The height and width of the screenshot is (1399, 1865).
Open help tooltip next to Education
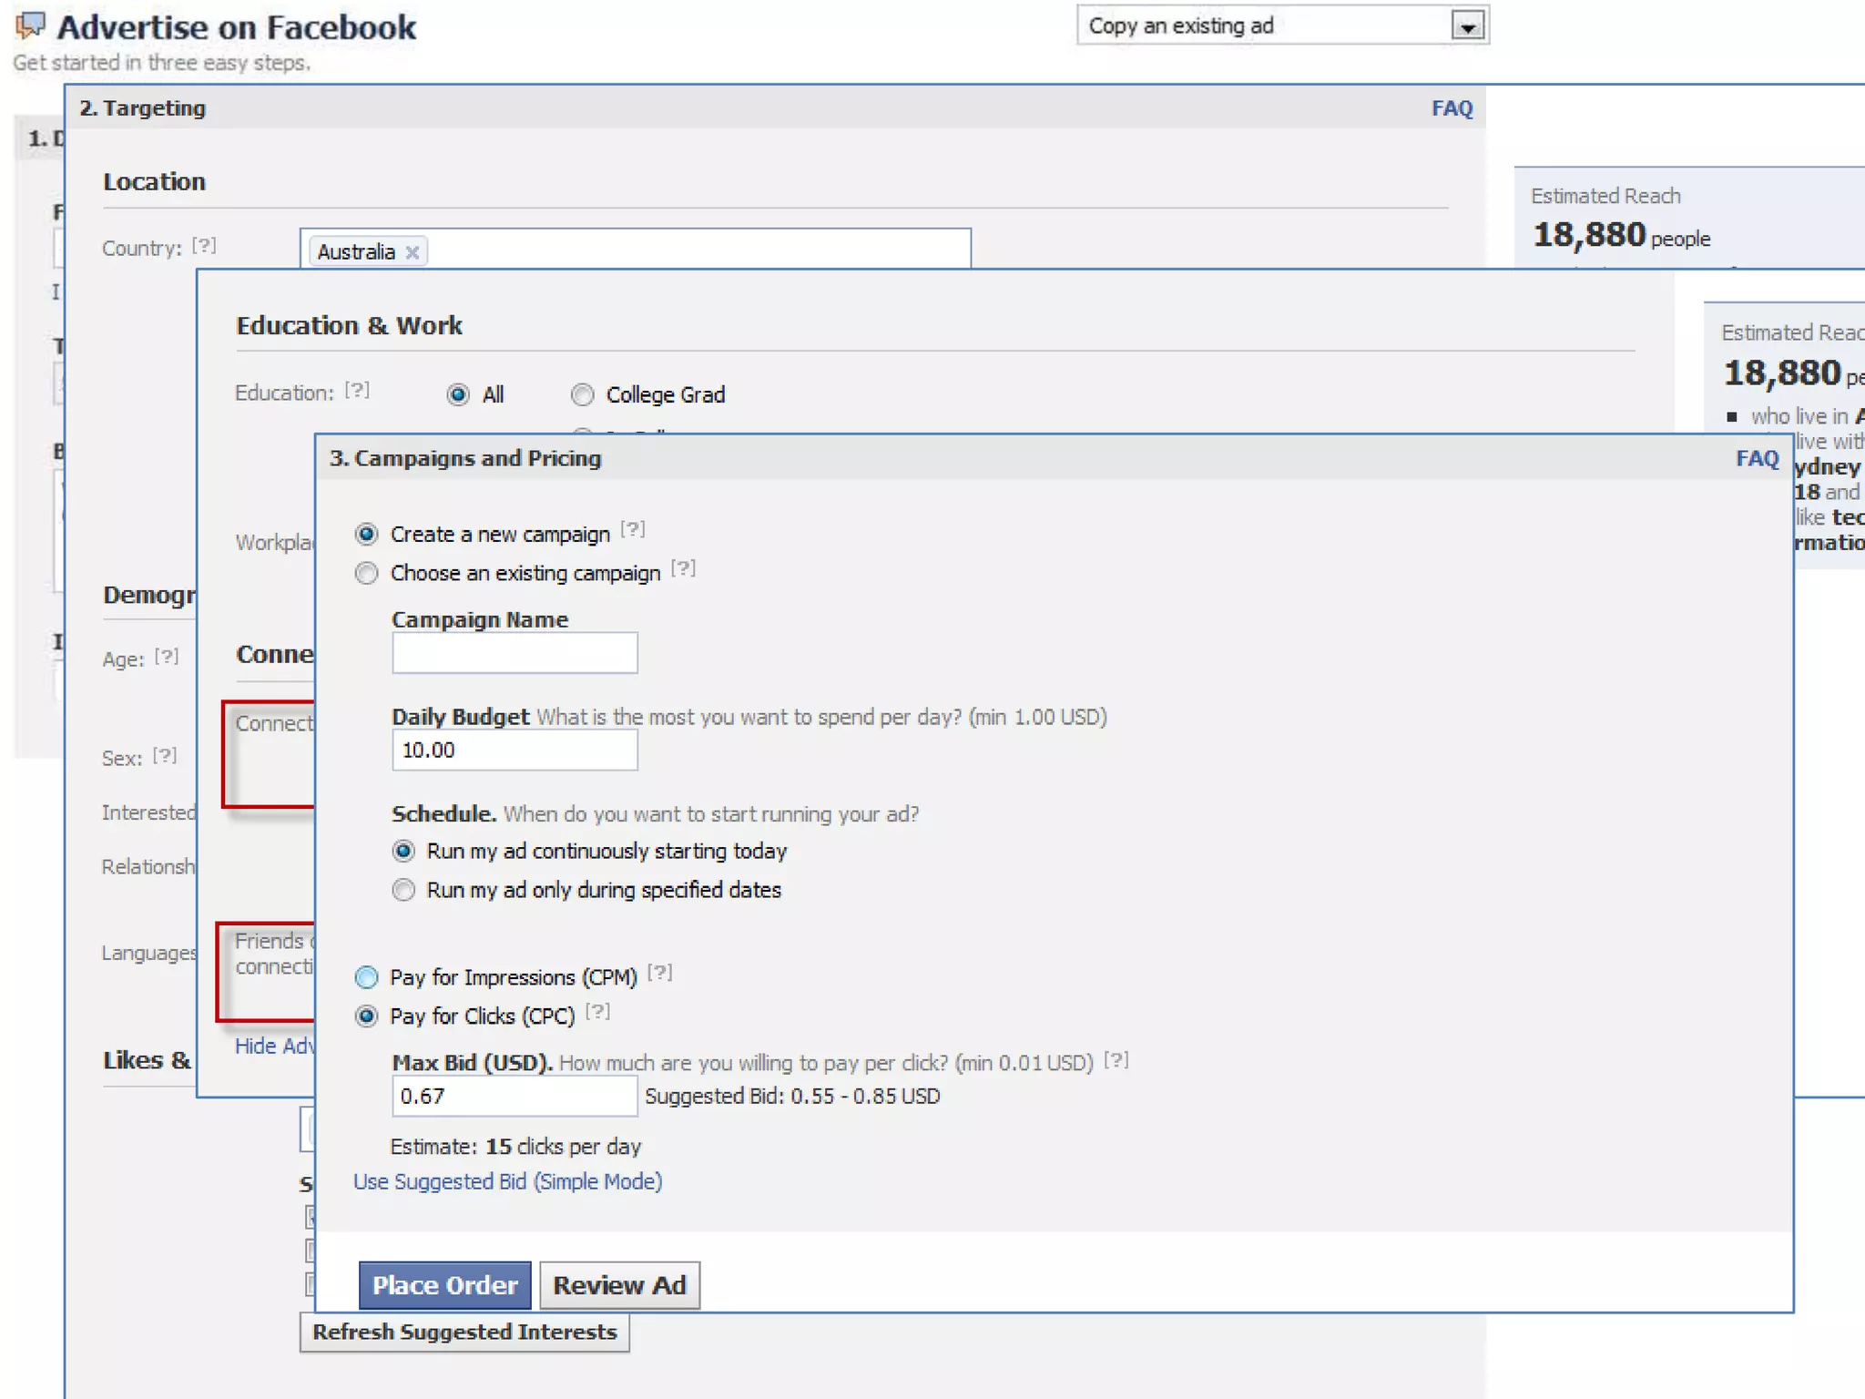(357, 391)
